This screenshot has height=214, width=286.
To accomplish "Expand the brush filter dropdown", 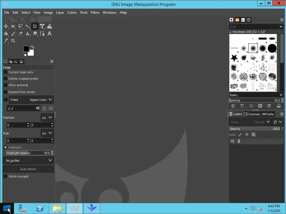I will pos(281,26).
